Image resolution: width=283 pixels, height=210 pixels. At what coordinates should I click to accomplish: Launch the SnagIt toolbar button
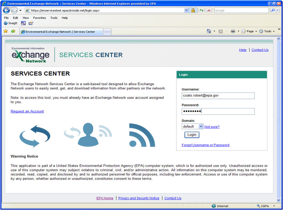click(x=10, y=23)
